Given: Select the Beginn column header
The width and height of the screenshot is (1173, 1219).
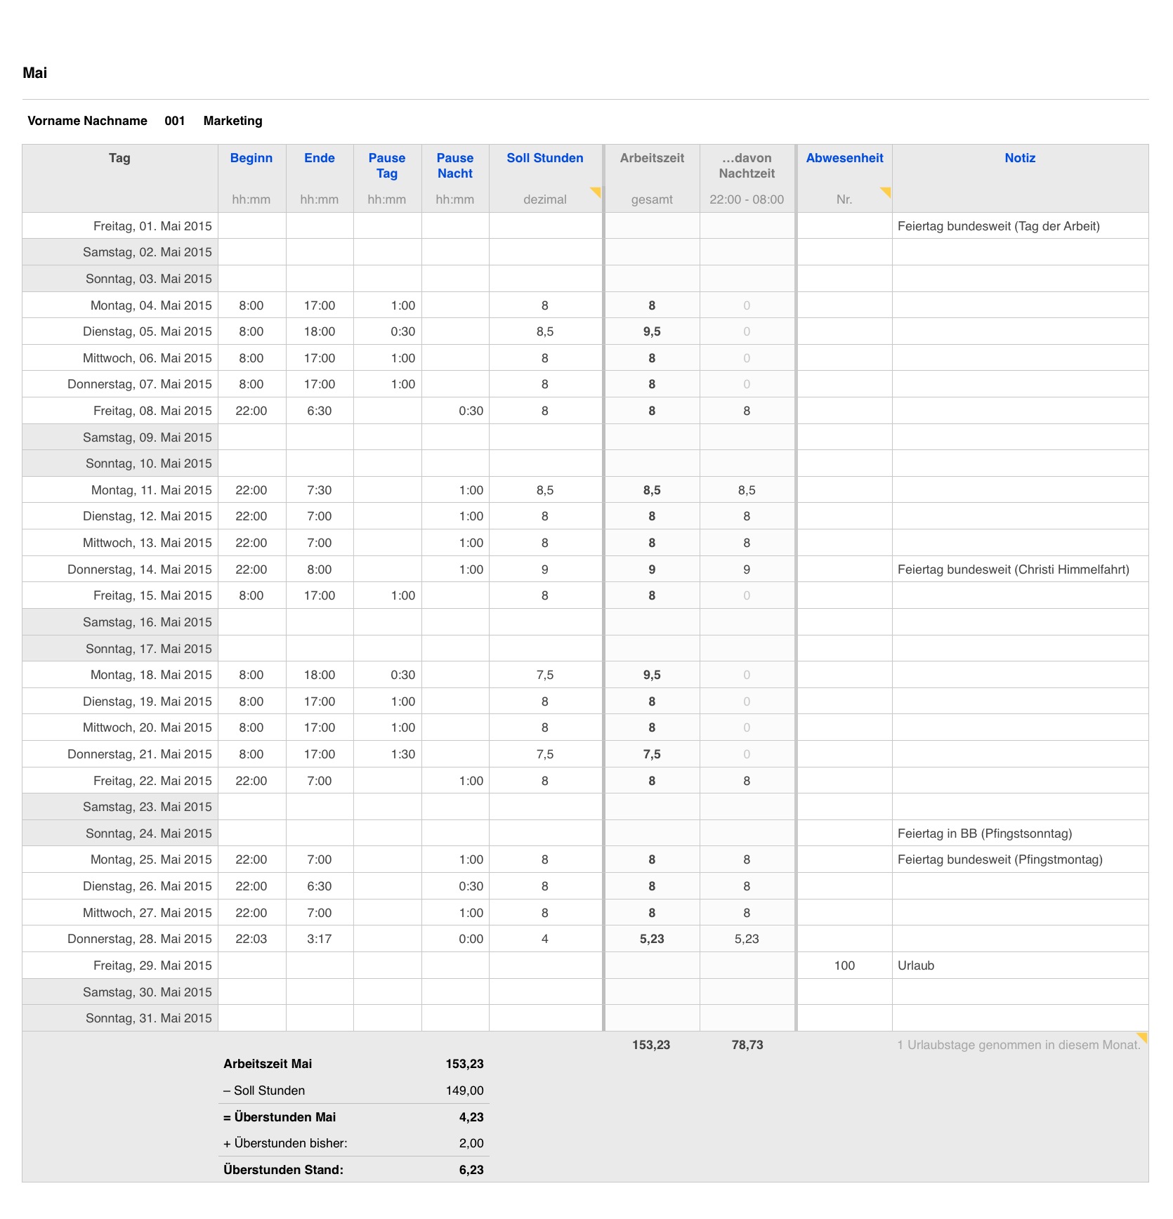Looking at the screenshot, I should point(251,158).
